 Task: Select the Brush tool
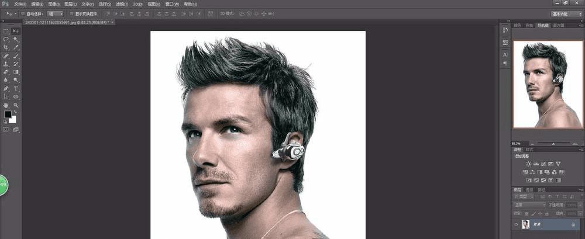(x=16, y=56)
